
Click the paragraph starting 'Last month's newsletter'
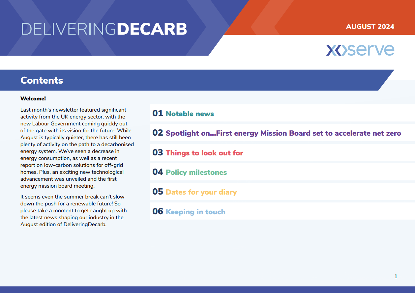[77, 148]
